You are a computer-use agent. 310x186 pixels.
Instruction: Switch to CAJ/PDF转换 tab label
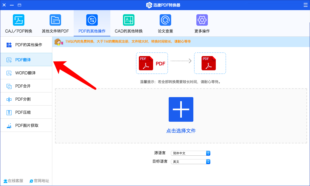[x=19, y=31]
